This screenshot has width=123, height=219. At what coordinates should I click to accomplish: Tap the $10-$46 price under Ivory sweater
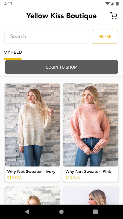tap(14, 178)
